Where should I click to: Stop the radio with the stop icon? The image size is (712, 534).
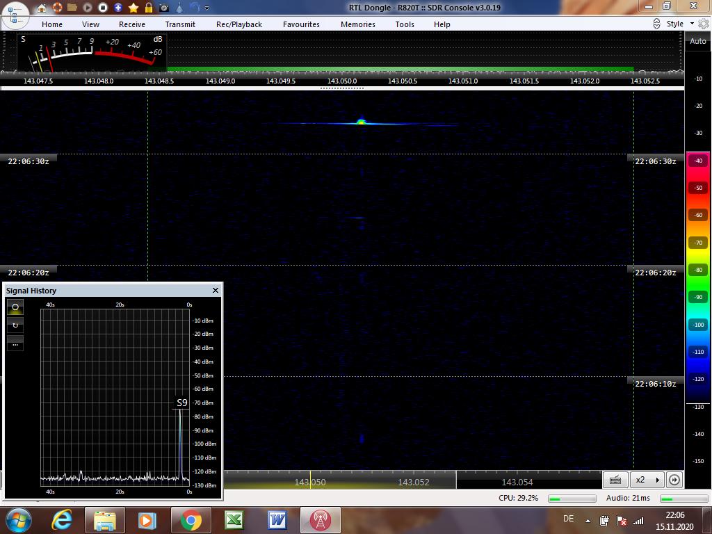pos(103,8)
